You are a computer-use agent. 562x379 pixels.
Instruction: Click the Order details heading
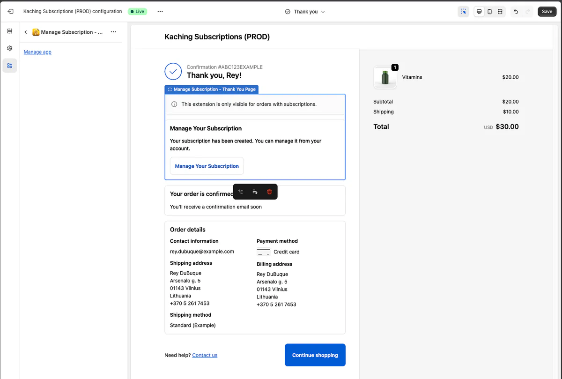point(188,230)
